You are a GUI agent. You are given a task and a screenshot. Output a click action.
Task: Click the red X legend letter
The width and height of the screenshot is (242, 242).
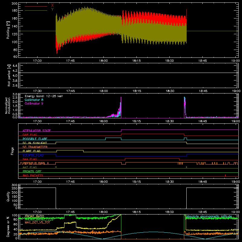52,5
